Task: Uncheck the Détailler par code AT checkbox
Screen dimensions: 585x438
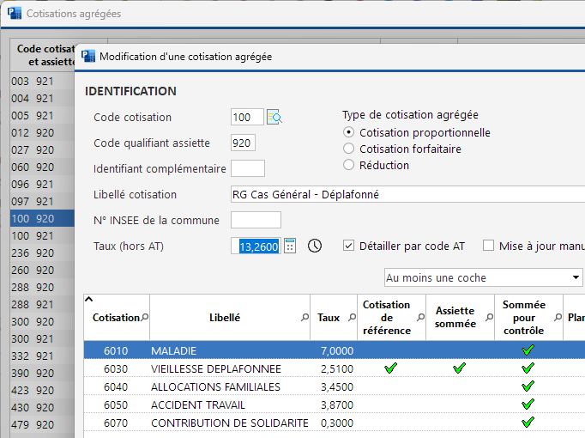Action: [348, 246]
